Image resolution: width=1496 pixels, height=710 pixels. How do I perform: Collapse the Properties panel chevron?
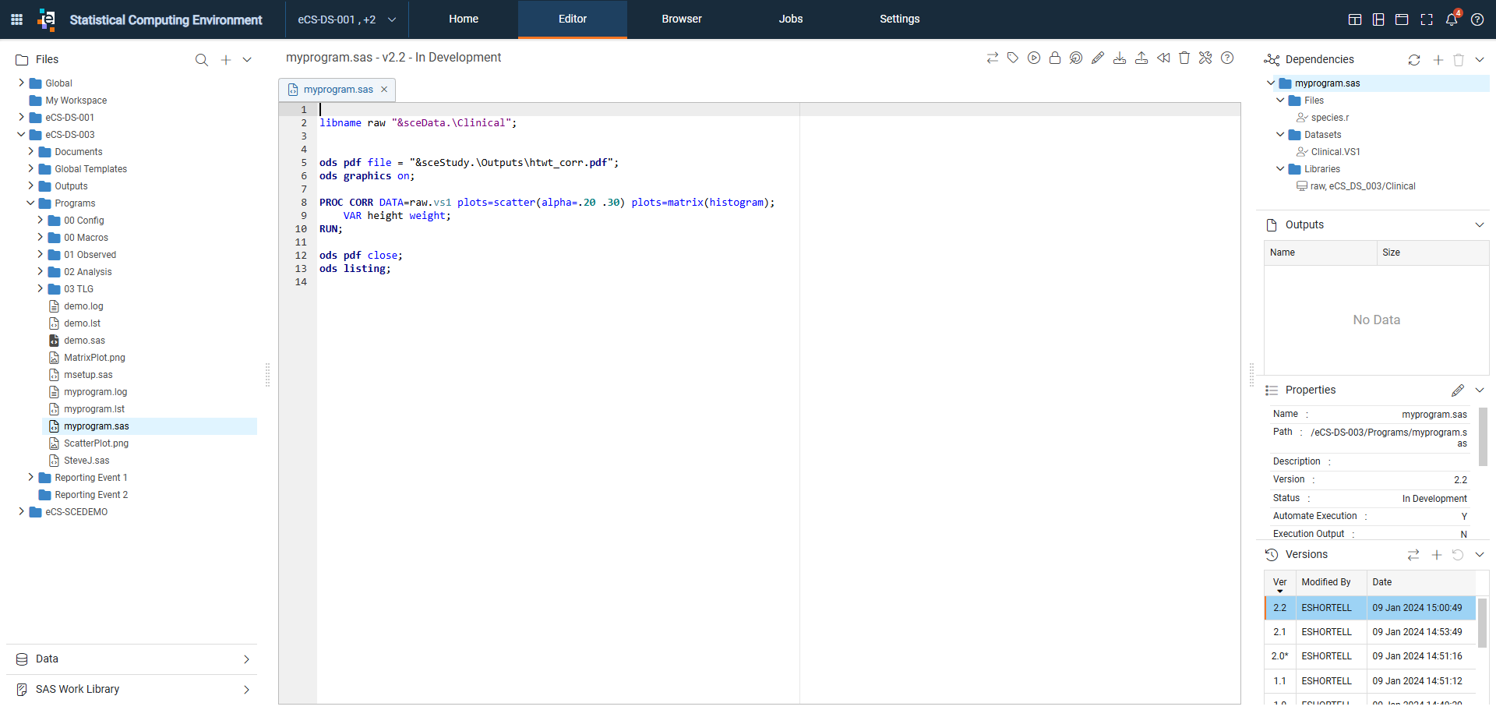pos(1480,390)
